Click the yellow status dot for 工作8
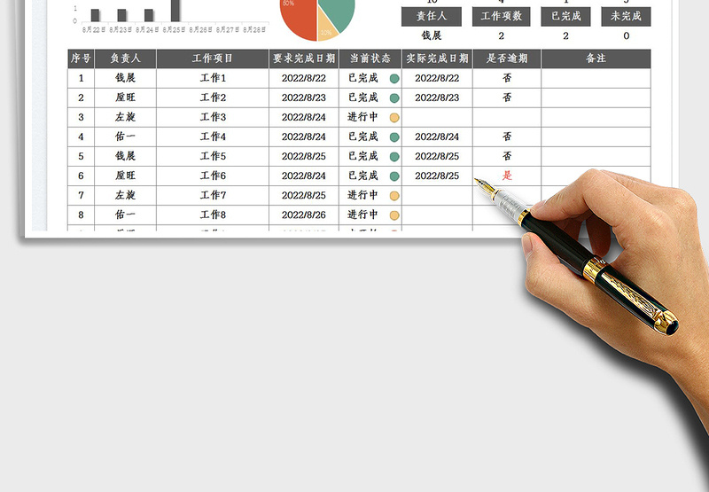The image size is (709, 492). [x=394, y=215]
